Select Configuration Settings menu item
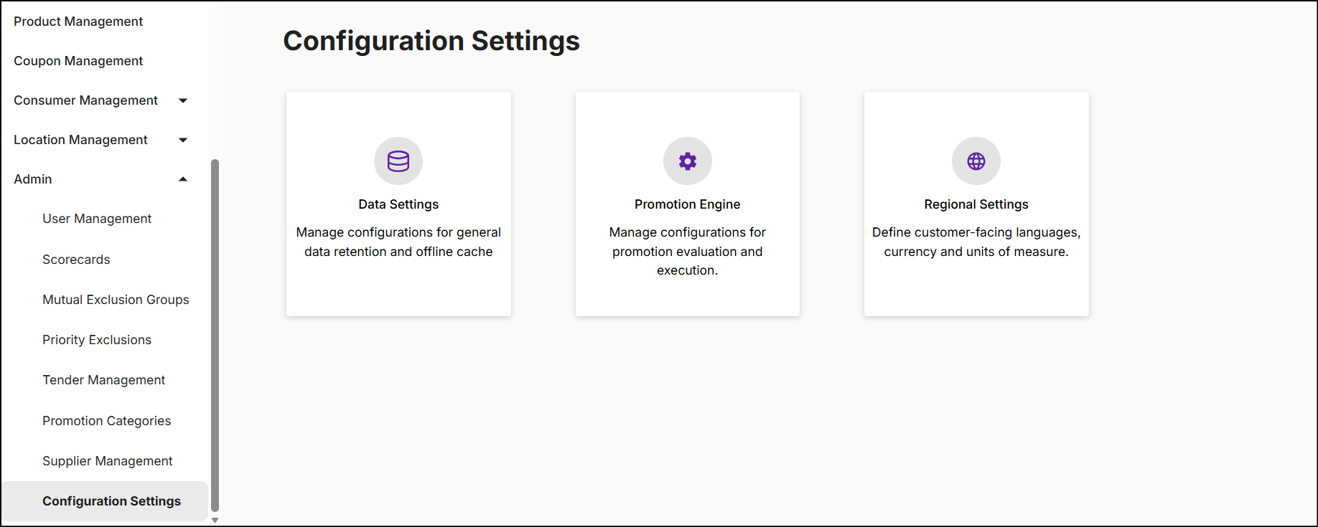 point(111,501)
